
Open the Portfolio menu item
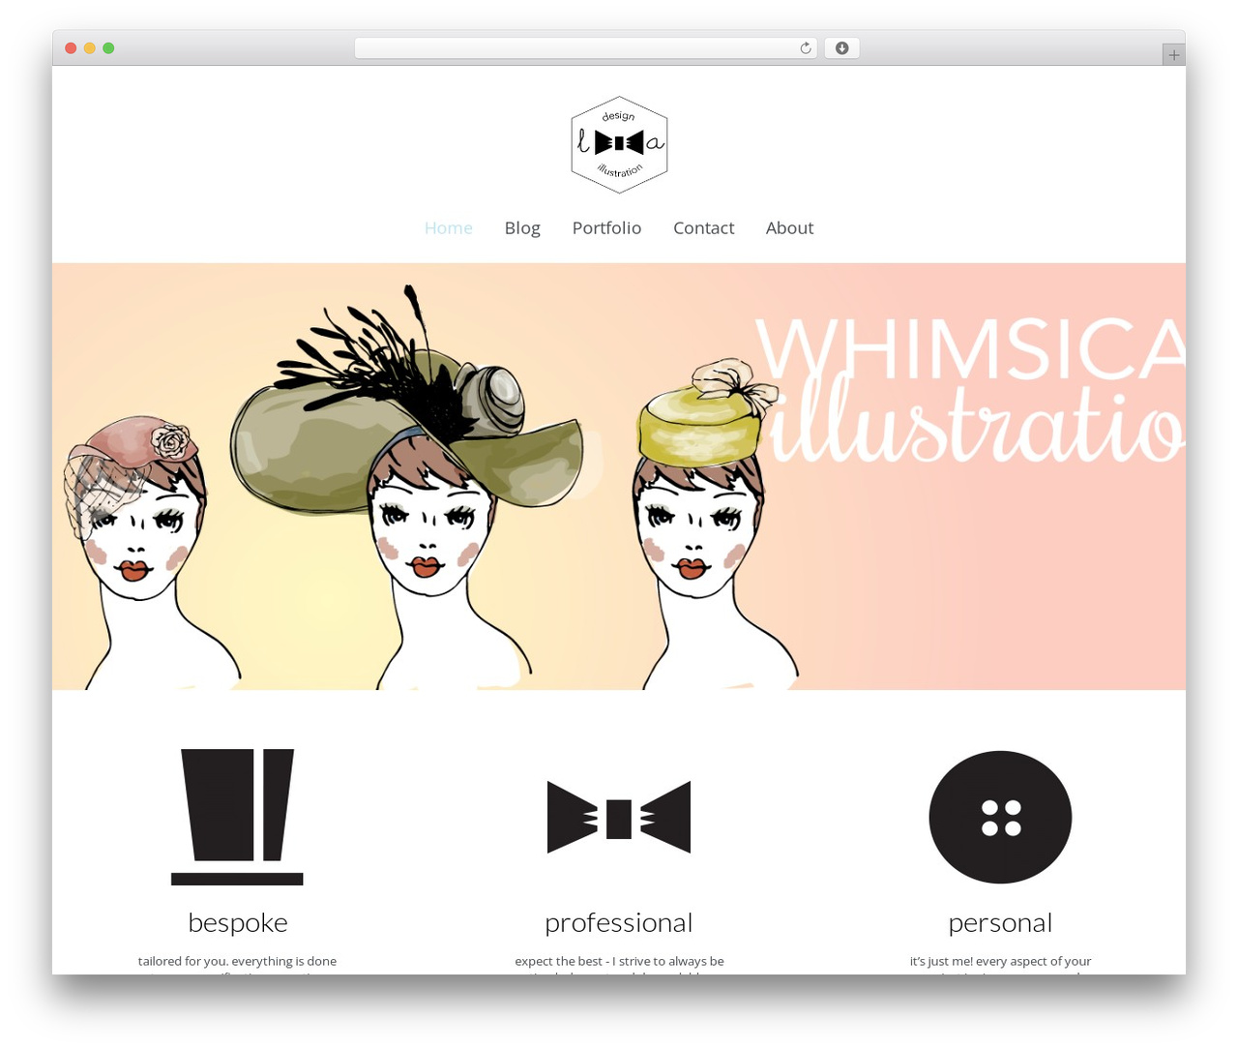pyautogui.click(x=606, y=227)
